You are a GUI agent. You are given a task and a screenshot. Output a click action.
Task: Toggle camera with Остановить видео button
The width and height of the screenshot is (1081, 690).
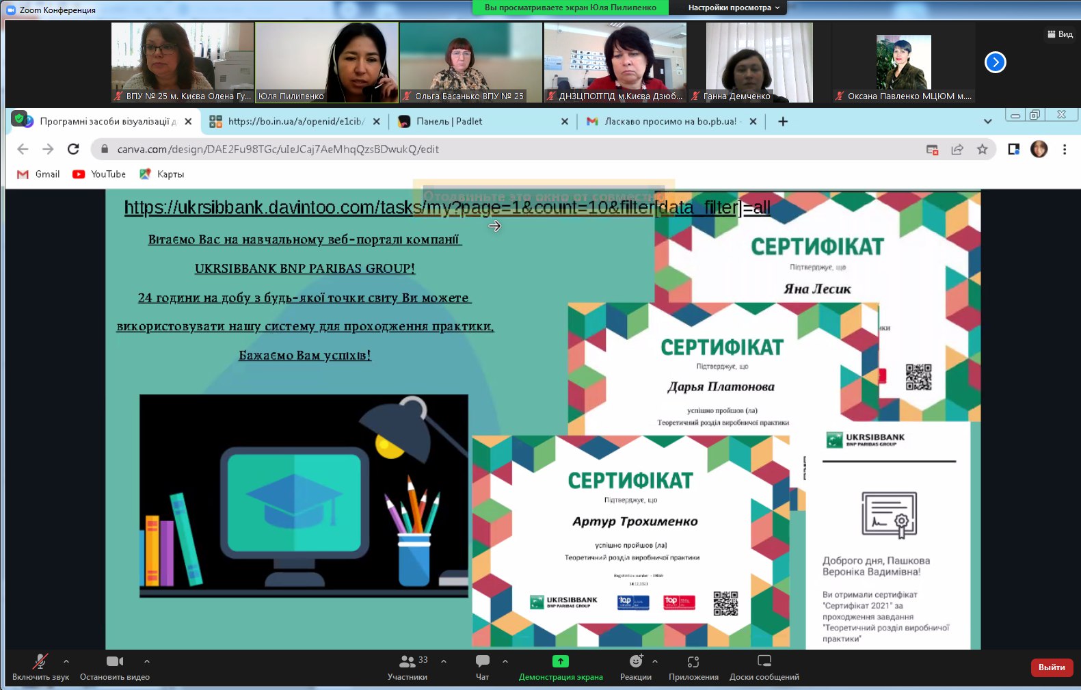coord(115,667)
